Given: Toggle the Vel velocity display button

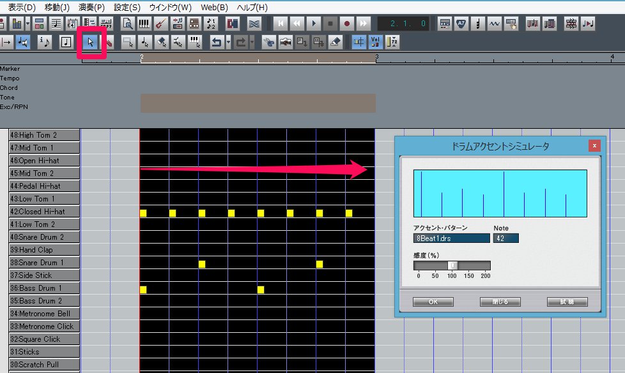Looking at the screenshot, I should [x=376, y=42].
